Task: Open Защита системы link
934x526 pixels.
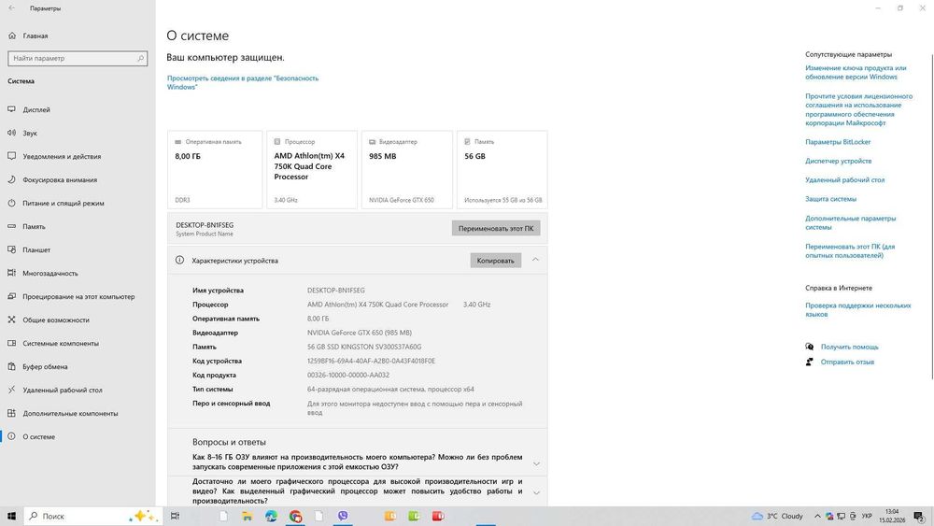Action: 830,199
